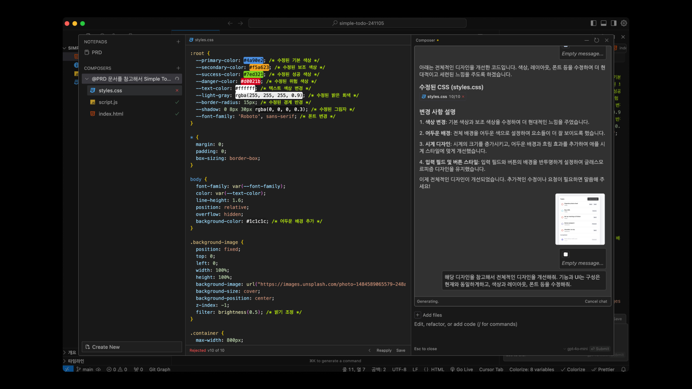Click the #d0021b danger color value
This screenshot has width=692, height=389.
point(251,81)
